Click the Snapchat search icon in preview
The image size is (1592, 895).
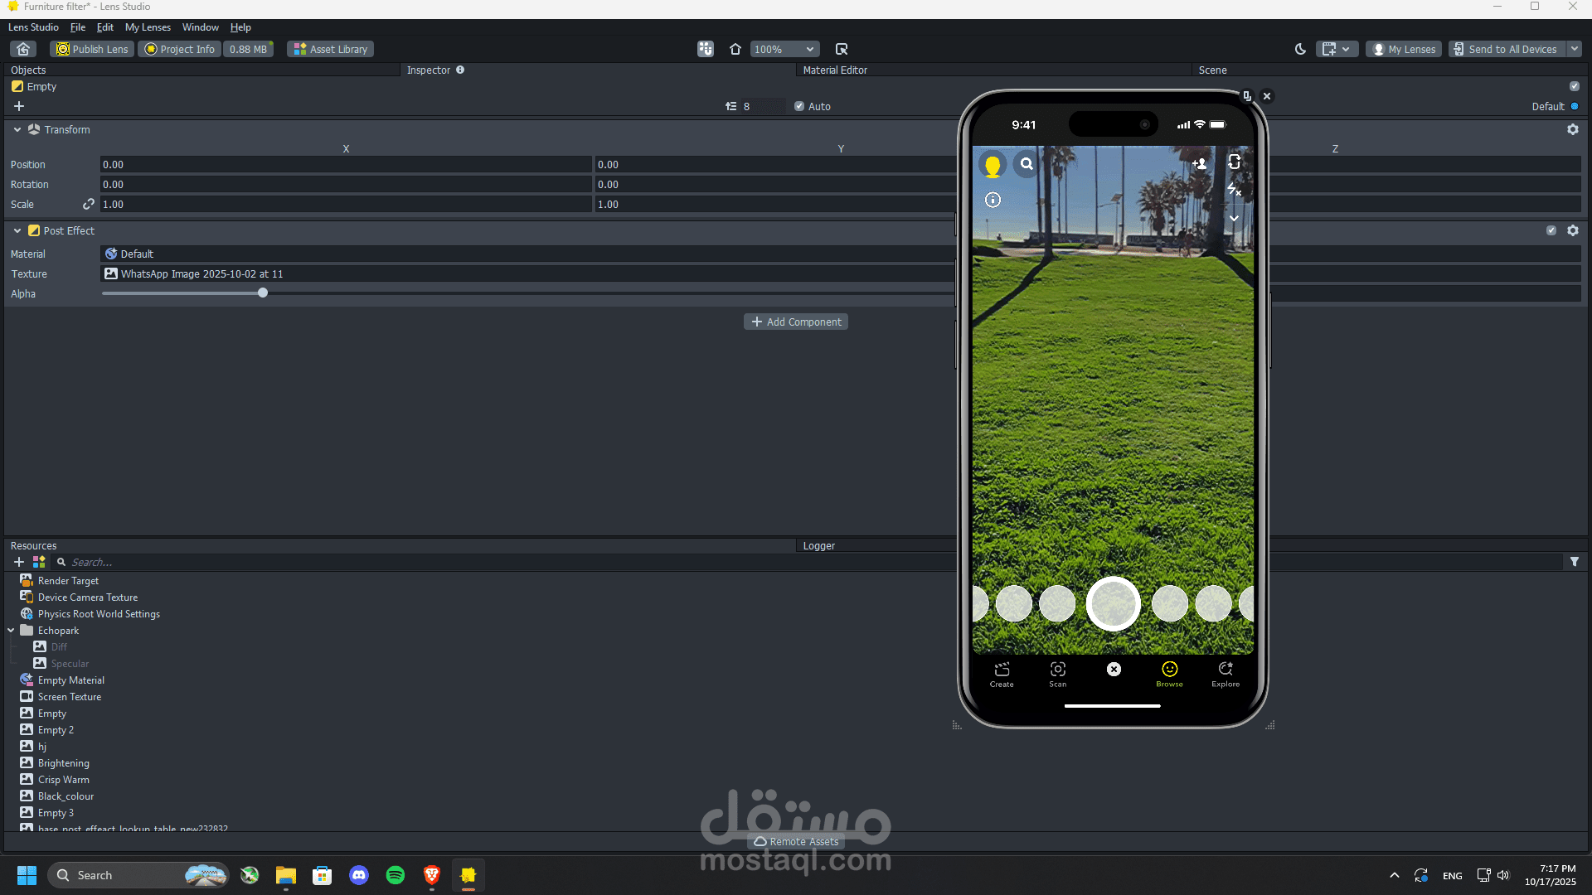pyautogui.click(x=1027, y=164)
